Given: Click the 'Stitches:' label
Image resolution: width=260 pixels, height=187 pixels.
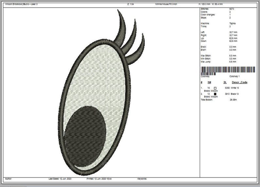Looking at the screenshot, I should point(205,9).
